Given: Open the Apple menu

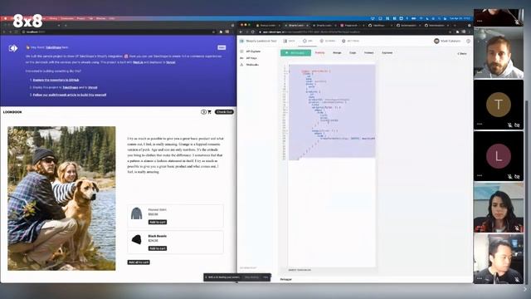Looking at the screenshot, I should click(6, 18).
